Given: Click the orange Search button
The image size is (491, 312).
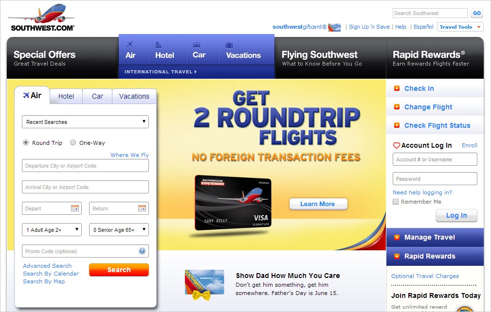Looking at the screenshot, I should 119,270.
